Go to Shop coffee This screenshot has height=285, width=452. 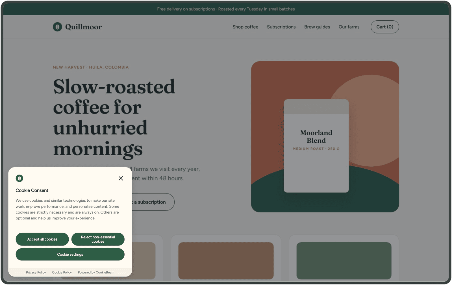click(x=245, y=27)
